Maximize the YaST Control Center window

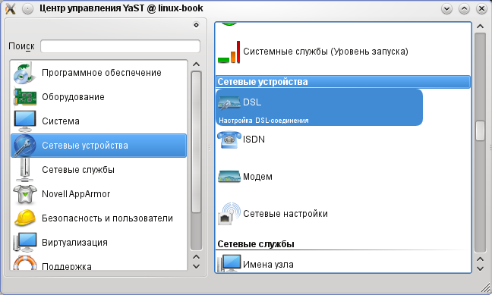[x=464, y=9]
